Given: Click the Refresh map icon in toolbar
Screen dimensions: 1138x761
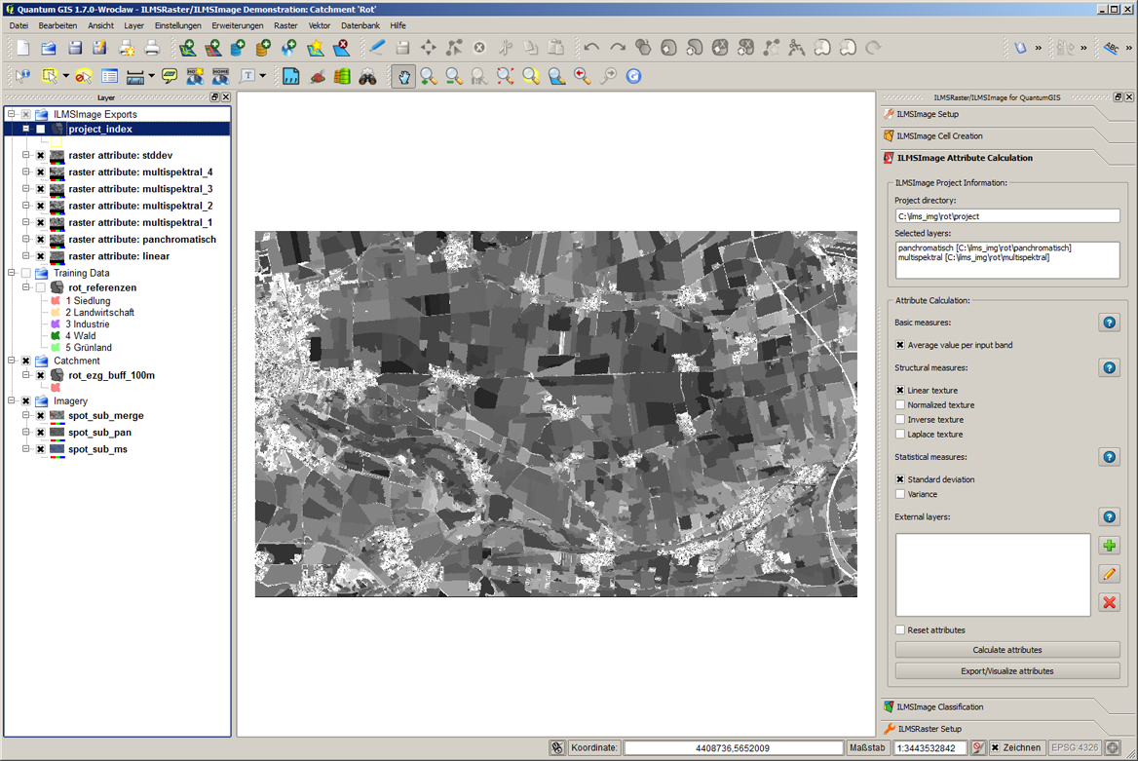Looking at the screenshot, I should pyautogui.click(x=633, y=76).
